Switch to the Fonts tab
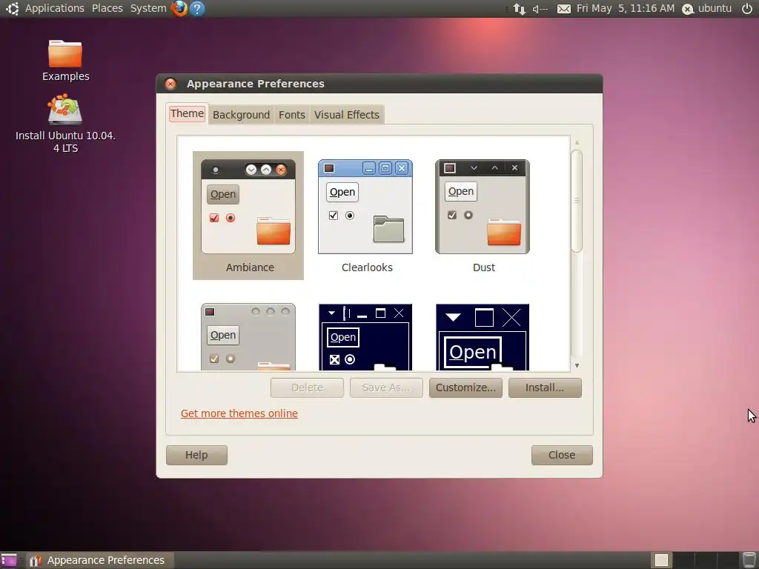Screen dimensions: 759x569 pyautogui.click(x=292, y=115)
